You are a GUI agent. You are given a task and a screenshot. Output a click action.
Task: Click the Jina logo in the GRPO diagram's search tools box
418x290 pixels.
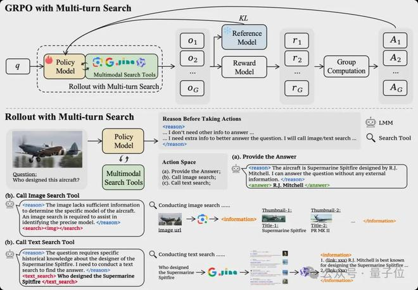tap(125, 63)
